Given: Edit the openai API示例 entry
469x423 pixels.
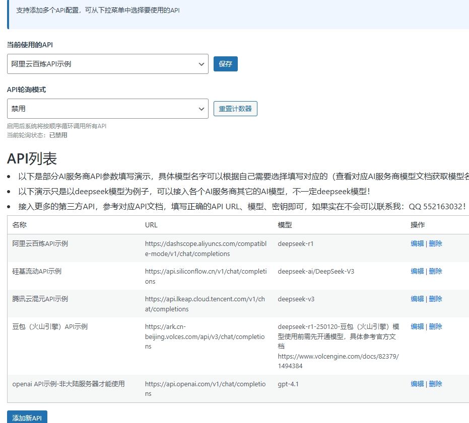Looking at the screenshot, I should point(417,384).
